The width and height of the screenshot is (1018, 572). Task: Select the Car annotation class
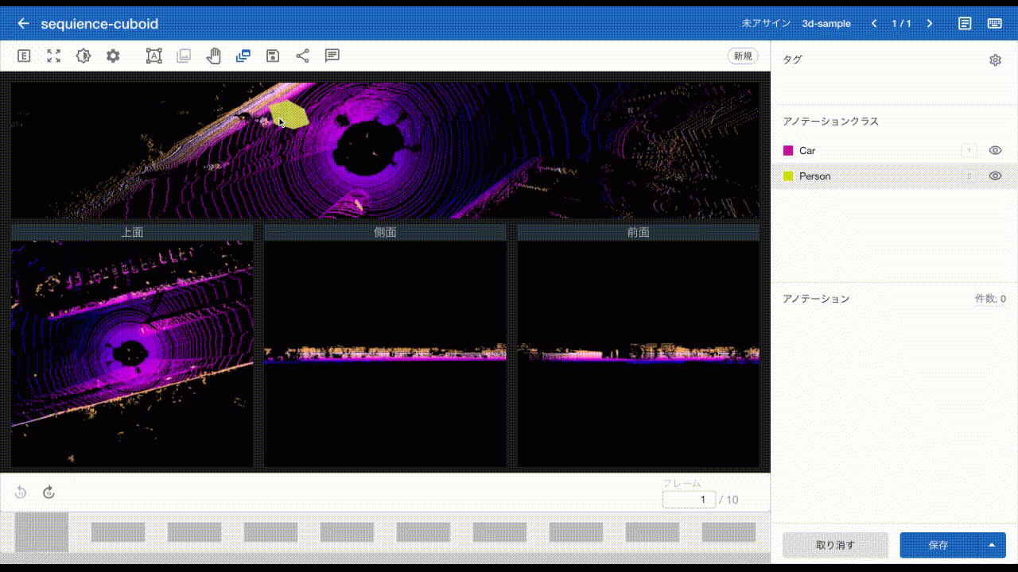click(x=894, y=150)
